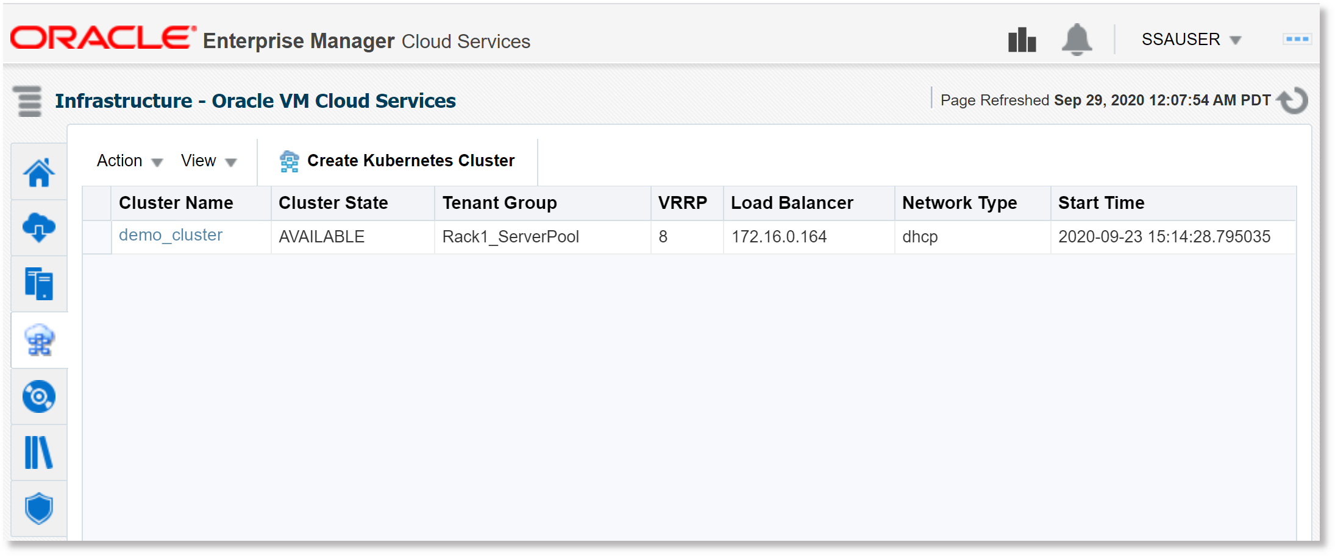Click the 172.16.0.164 load balancer cell

click(x=809, y=237)
